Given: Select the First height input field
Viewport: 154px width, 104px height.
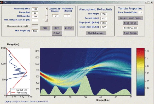Looking at the screenshot, I should coord(104,14).
